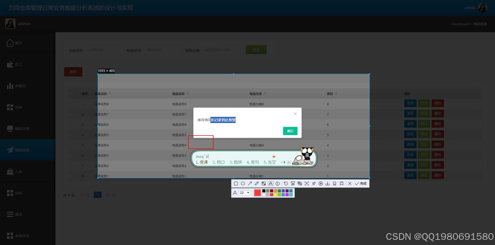Open 物品信息 in the sidebar
The image size is (495, 245).
coord(28,150)
